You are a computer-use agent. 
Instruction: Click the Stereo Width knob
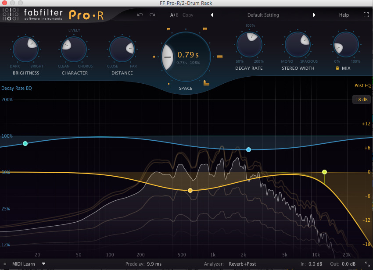tap(298, 44)
